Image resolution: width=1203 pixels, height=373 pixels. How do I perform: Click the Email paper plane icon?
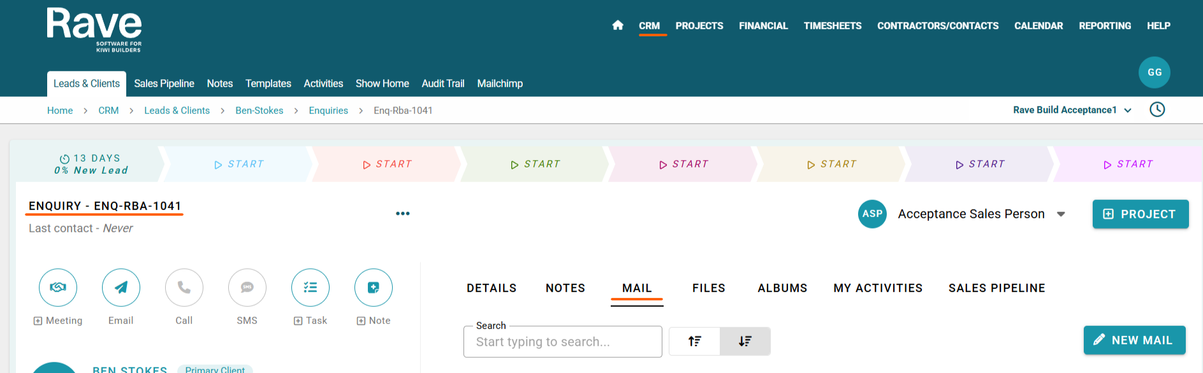pos(121,288)
